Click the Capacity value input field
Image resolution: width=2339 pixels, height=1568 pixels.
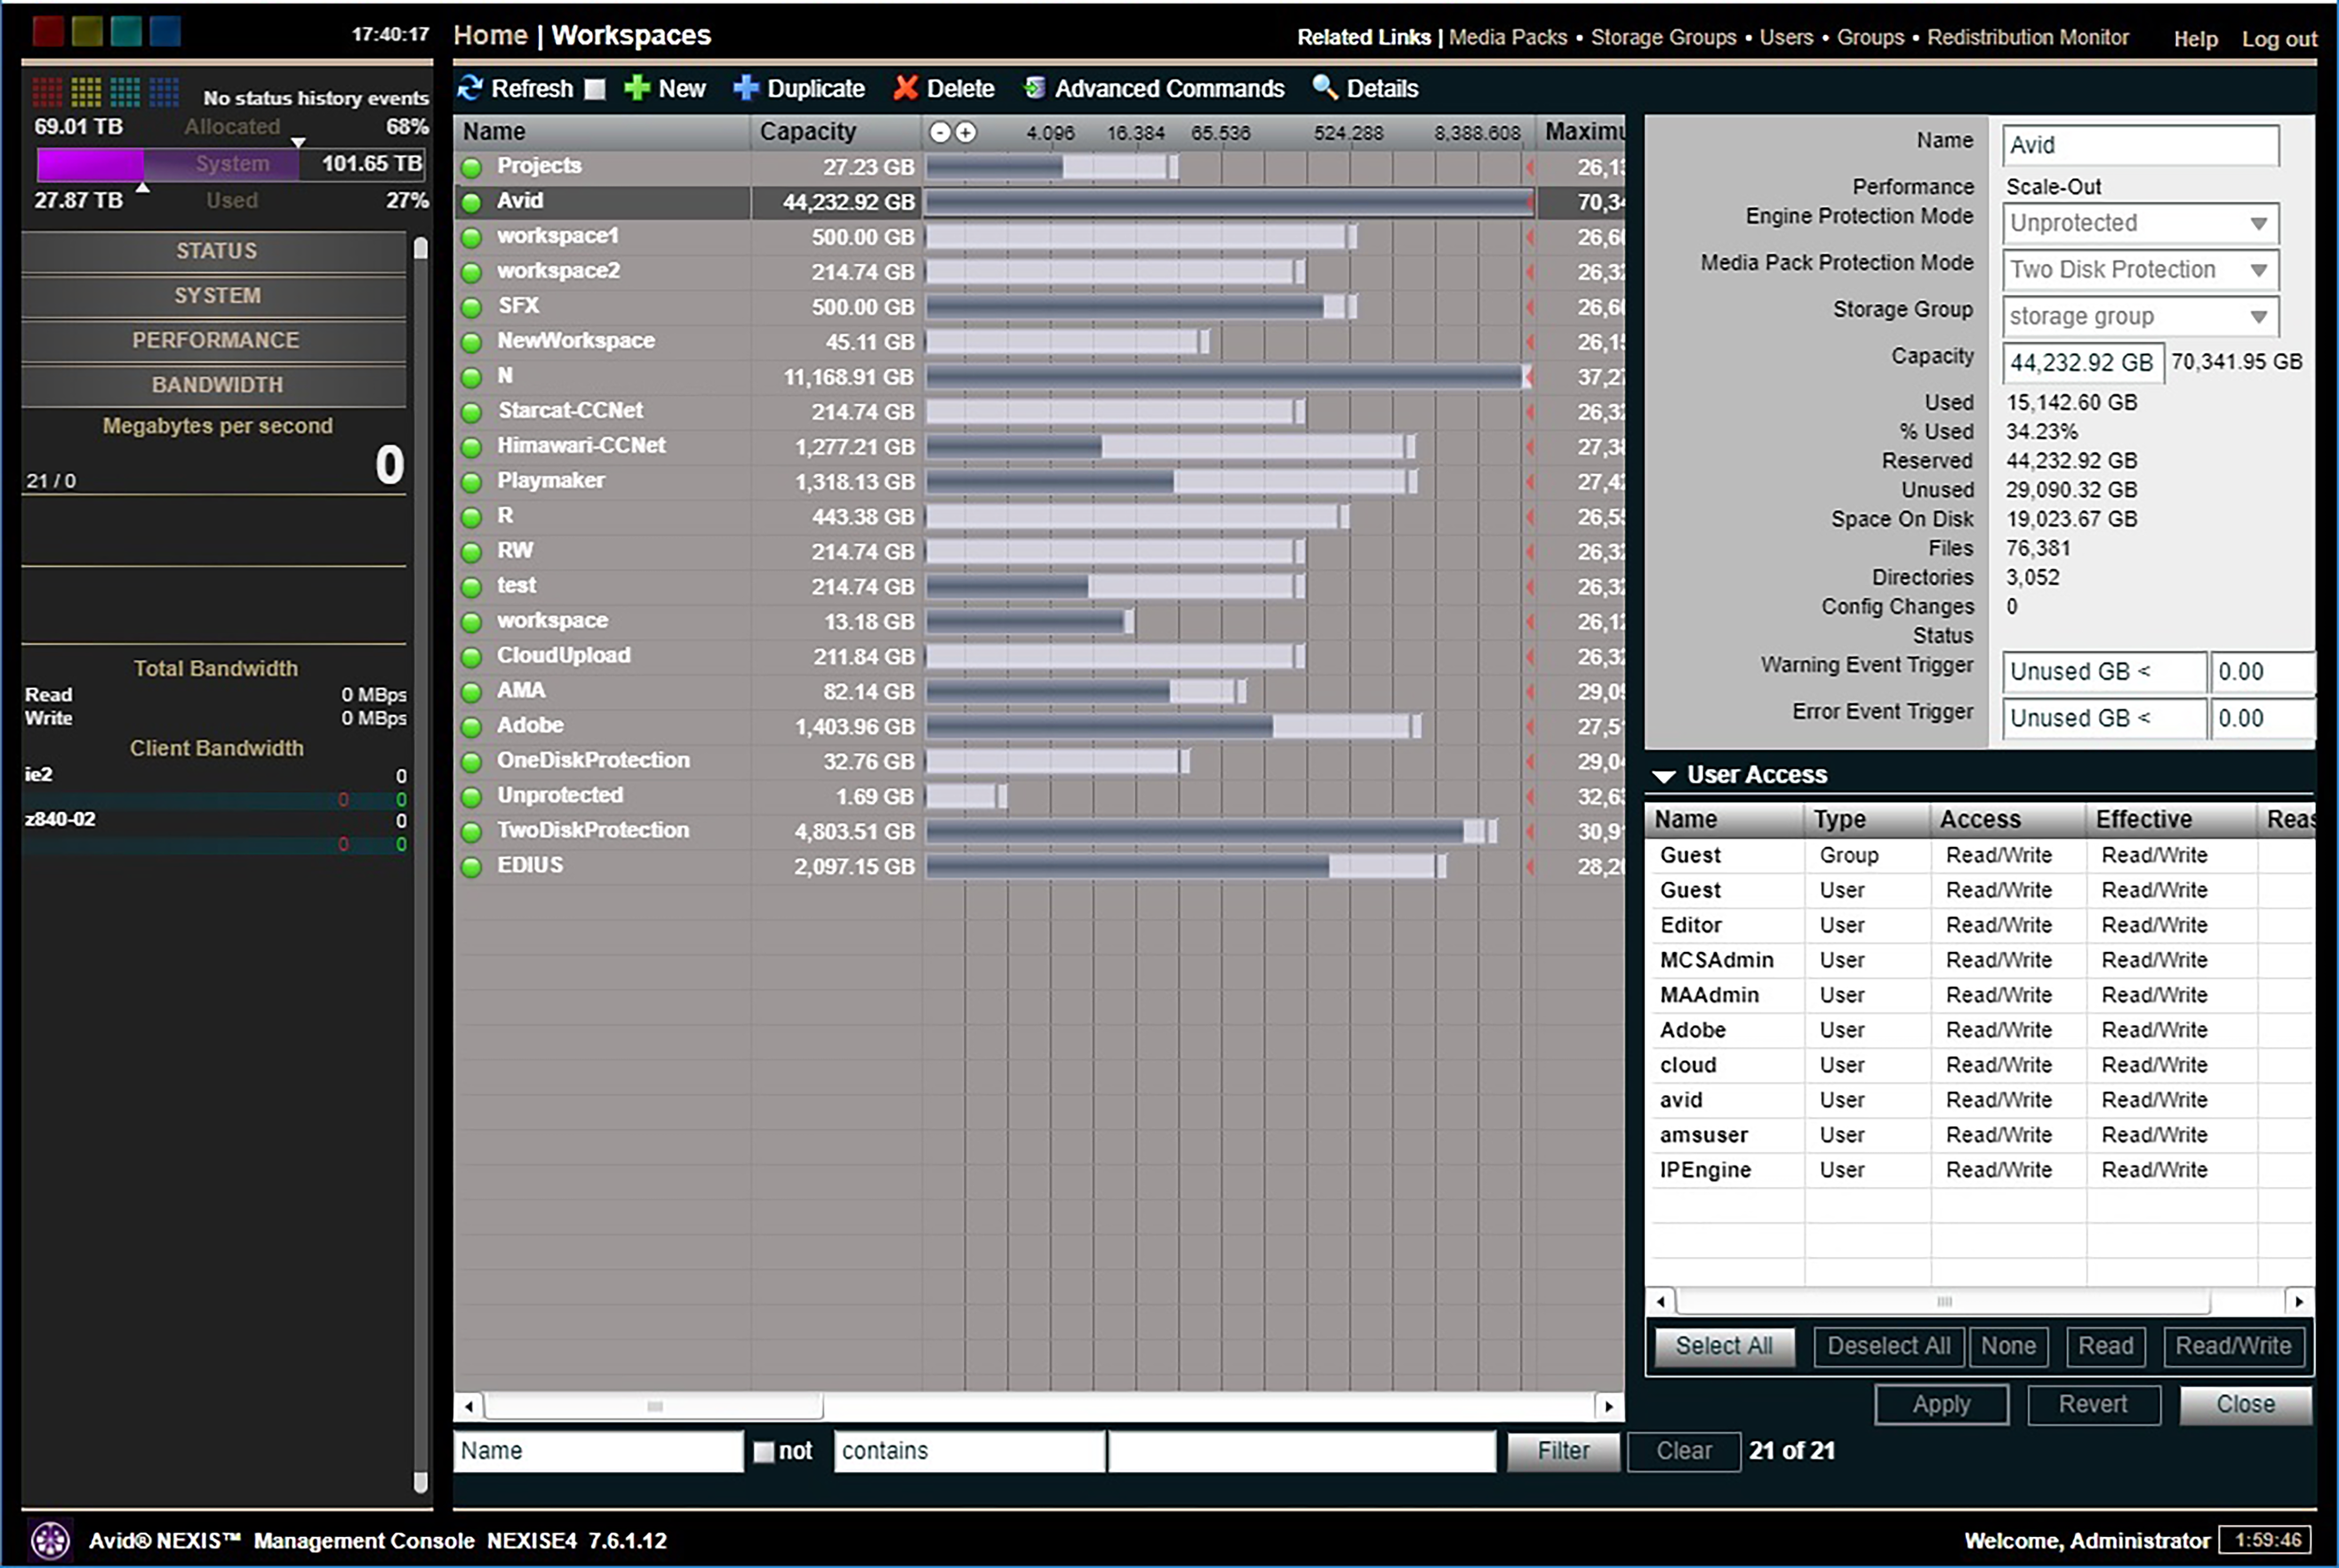click(x=2083, y=363)
